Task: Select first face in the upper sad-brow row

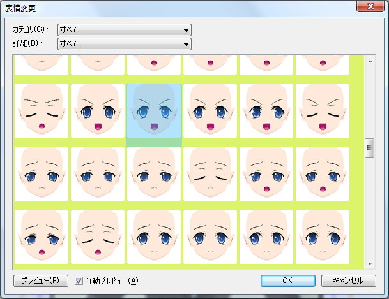Action: [42, 174]
